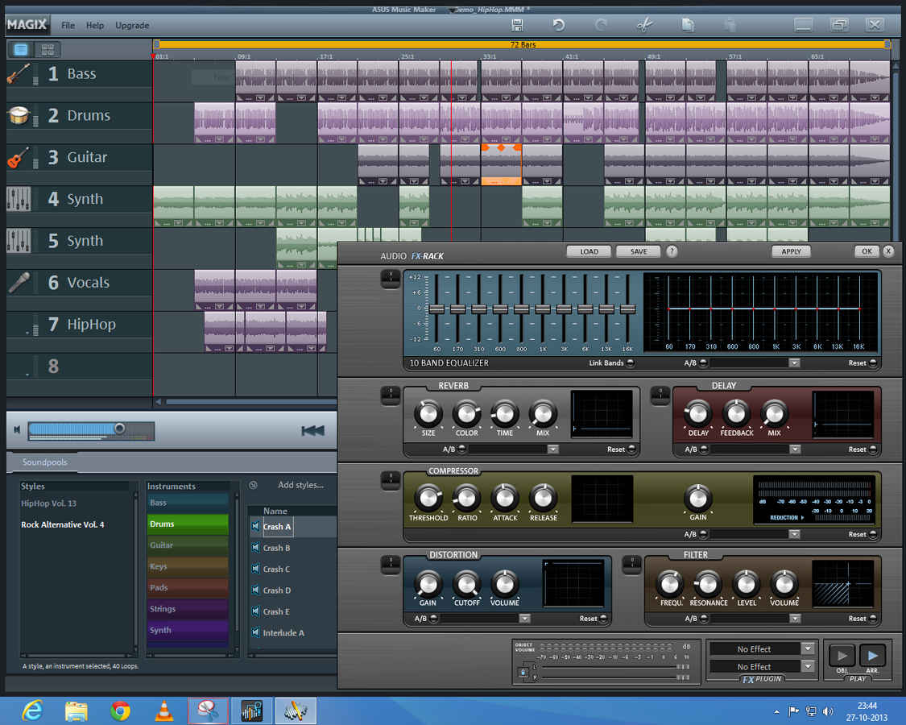
Task: Open the Upgrade menu
Action: point(132,26)
